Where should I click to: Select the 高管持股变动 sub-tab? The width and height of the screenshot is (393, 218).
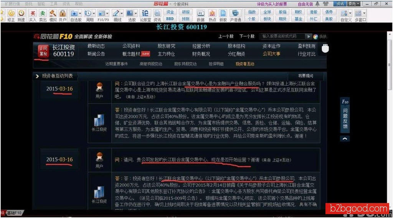150,64
